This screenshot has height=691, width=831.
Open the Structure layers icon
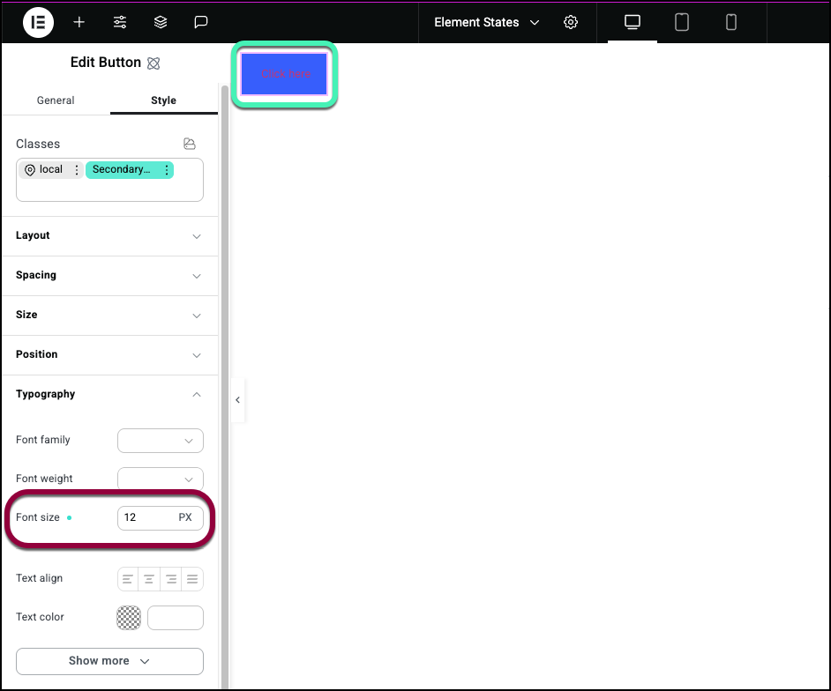click(161, 22)
